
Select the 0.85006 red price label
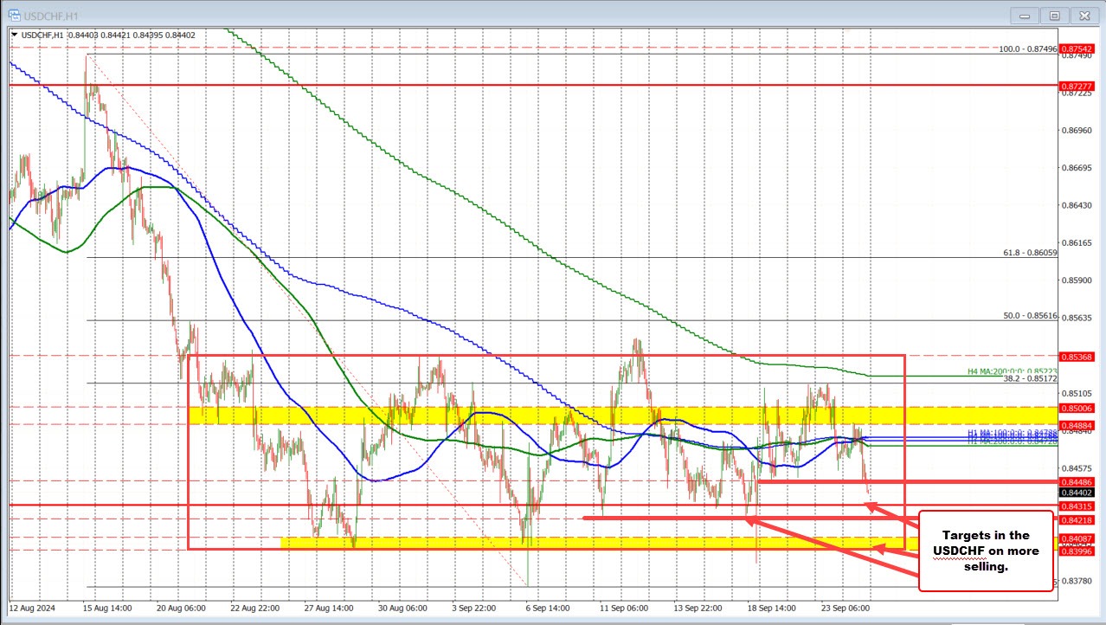pyautogui.click(x=1078, y=408)
